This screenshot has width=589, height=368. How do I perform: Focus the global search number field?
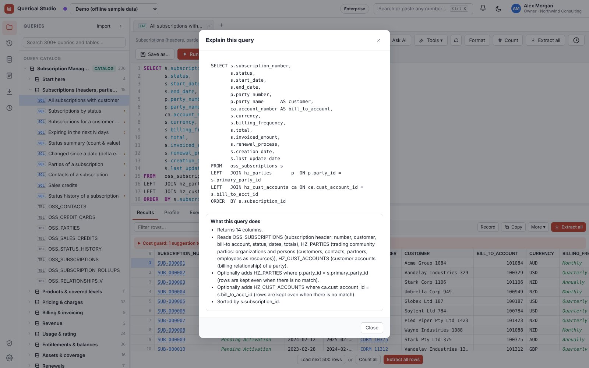click(x=423, y=9)
